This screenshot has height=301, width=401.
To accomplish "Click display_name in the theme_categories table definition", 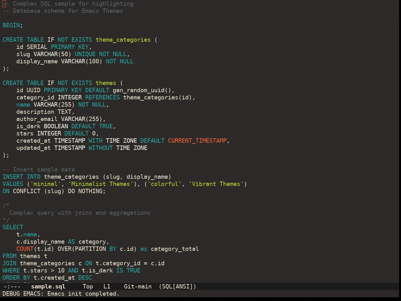I will pos(37,61).
